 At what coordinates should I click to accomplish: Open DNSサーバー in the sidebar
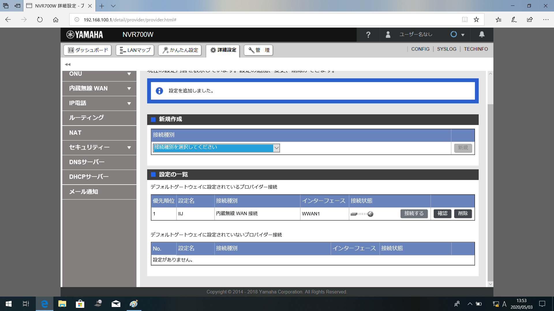coord(99,162)
